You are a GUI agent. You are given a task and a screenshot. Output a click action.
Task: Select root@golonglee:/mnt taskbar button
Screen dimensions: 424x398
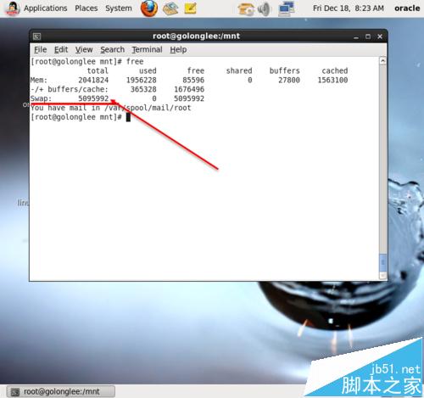[x=61, y=391]
